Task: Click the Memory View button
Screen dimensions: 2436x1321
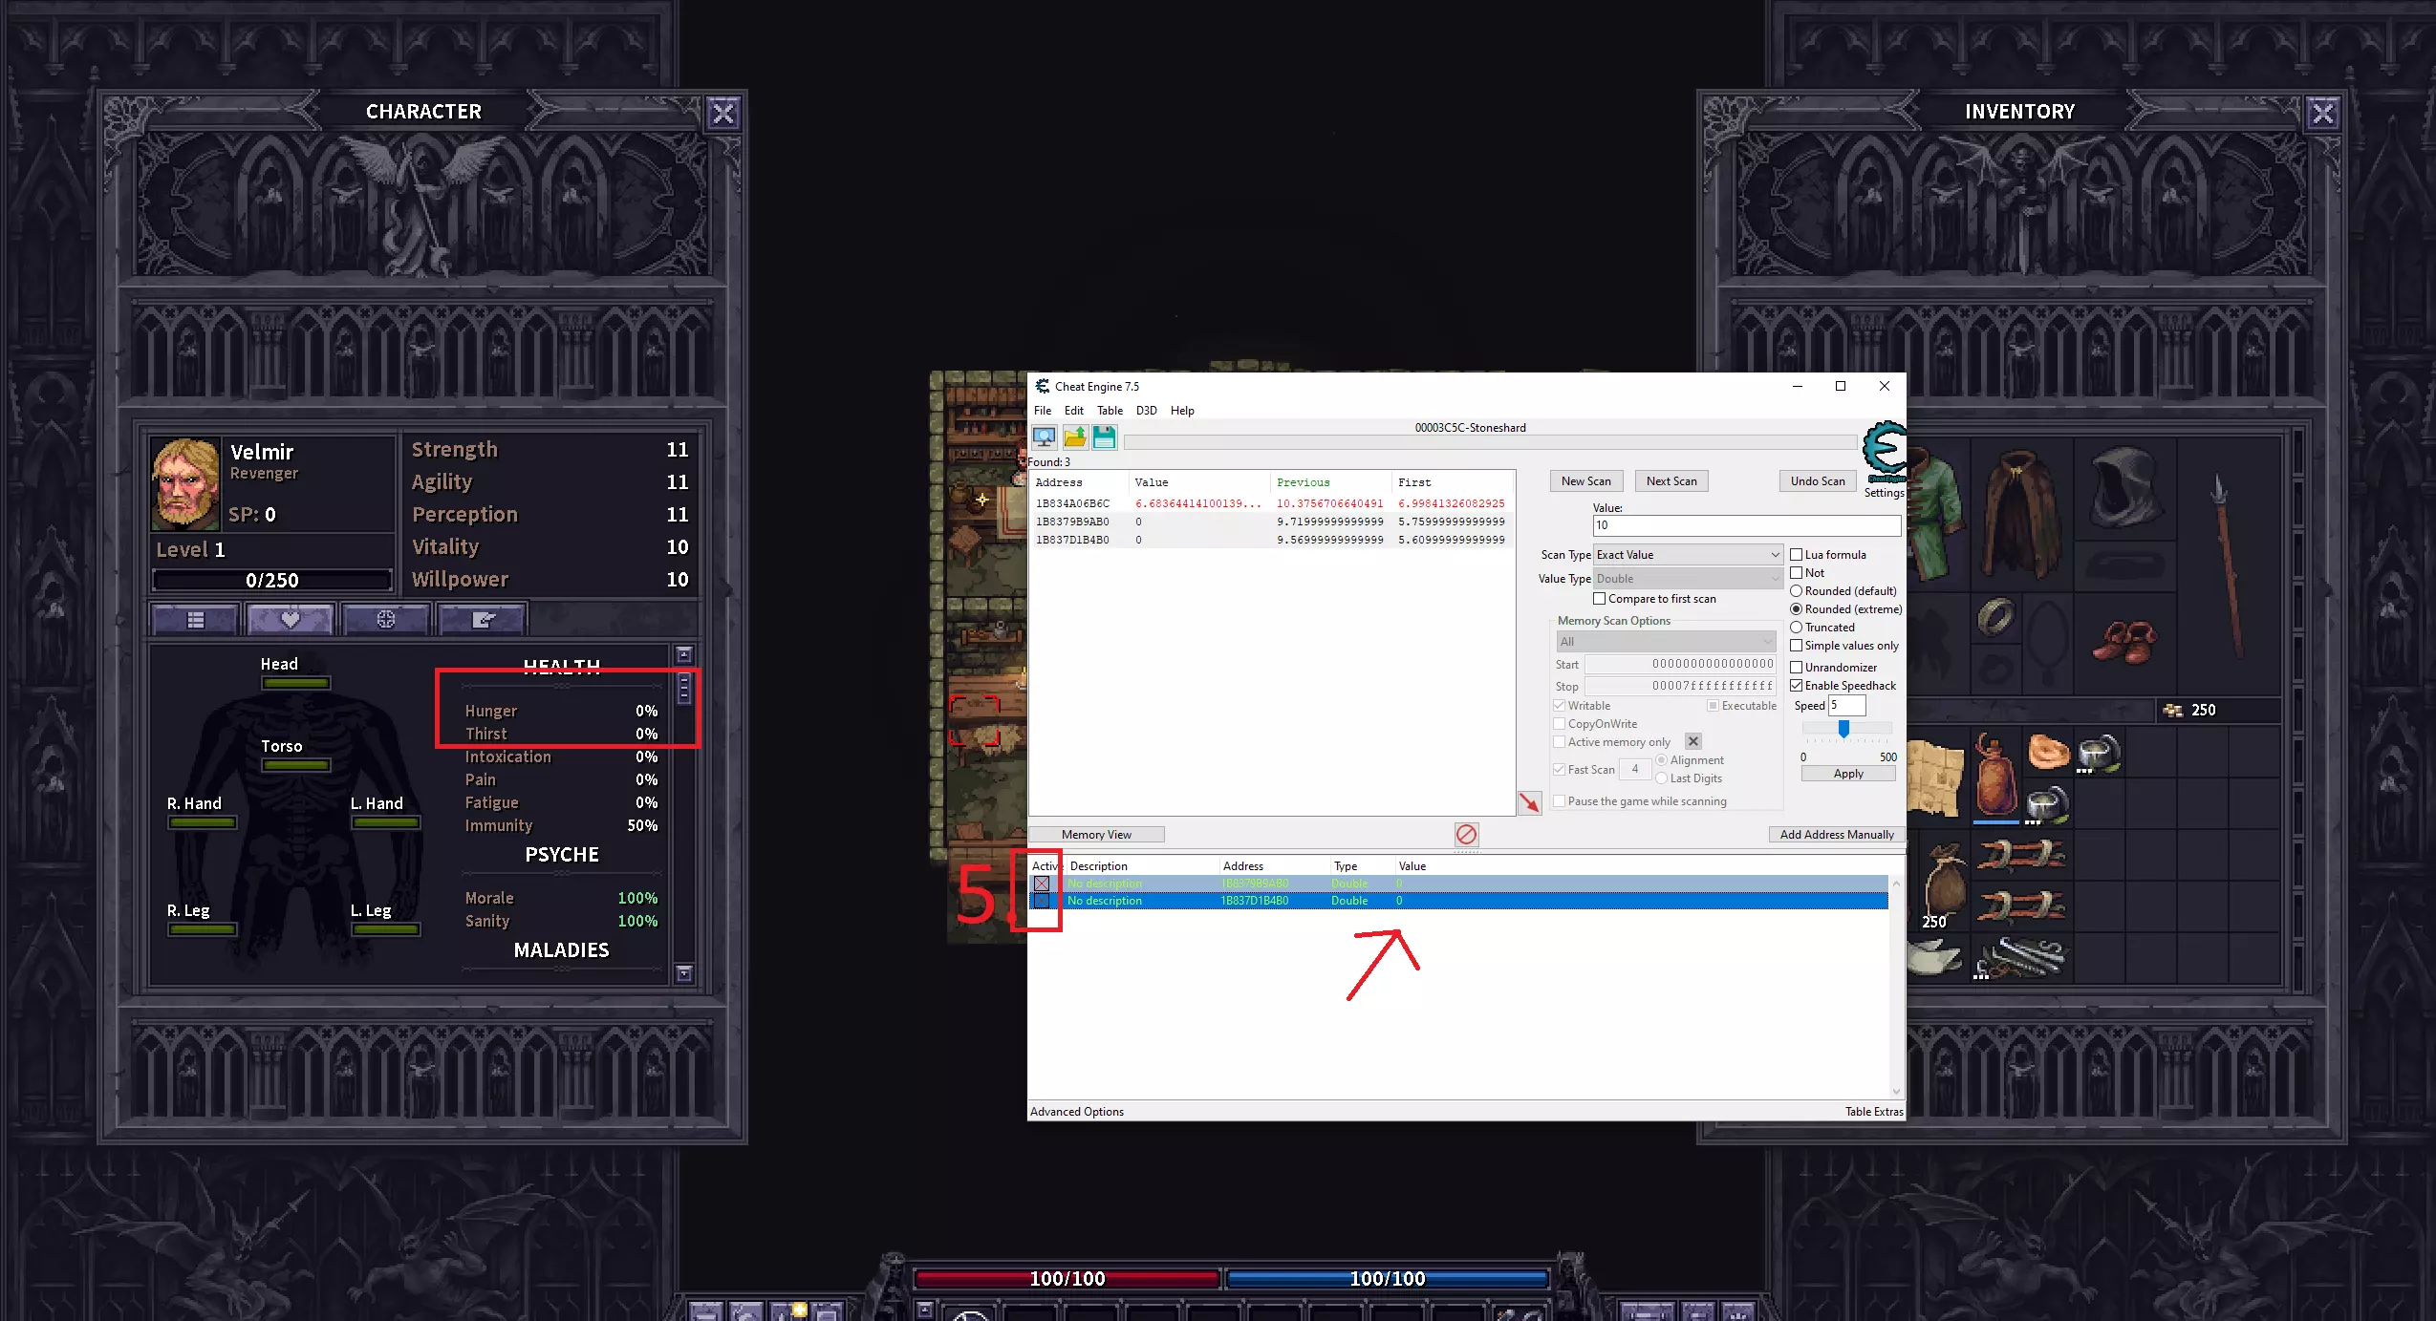Action: (1096, 835)
